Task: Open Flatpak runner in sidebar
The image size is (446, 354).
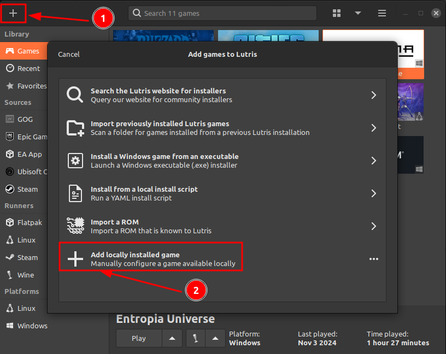Action: 29,222
